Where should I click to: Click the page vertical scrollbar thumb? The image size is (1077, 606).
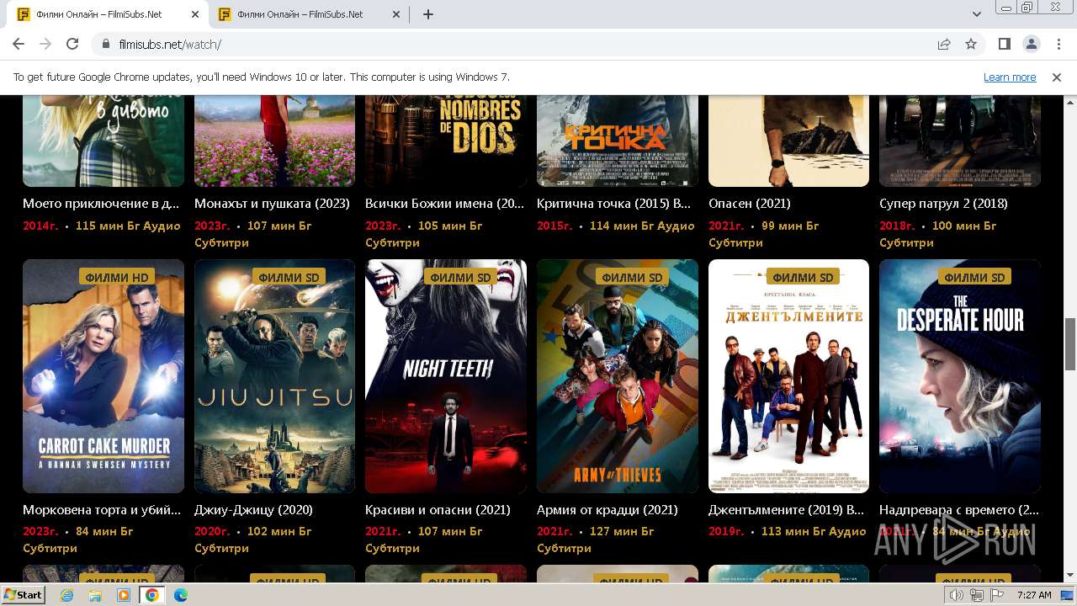(1070, 343)
